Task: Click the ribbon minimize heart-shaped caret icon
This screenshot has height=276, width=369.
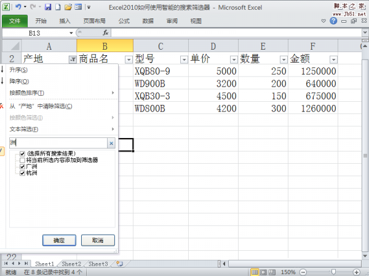Action: tap(323, 21)
